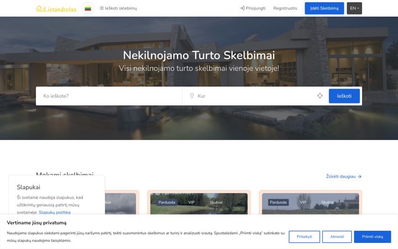Click the Parduoda tag on the middle listing
This screenshot has height=249, width=398.
167,203
